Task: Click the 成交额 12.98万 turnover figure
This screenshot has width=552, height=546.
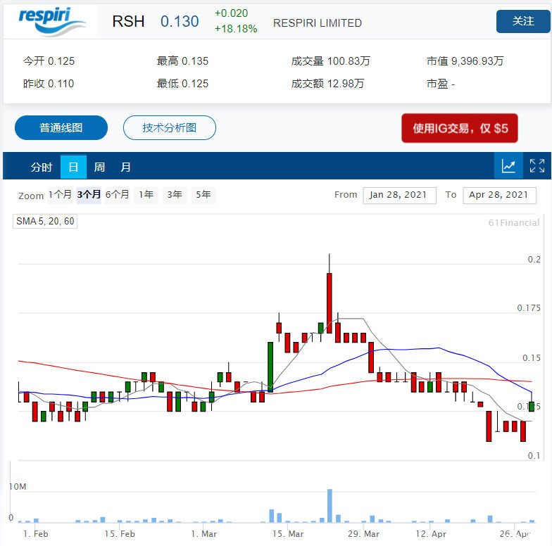Action: [327, 84]
